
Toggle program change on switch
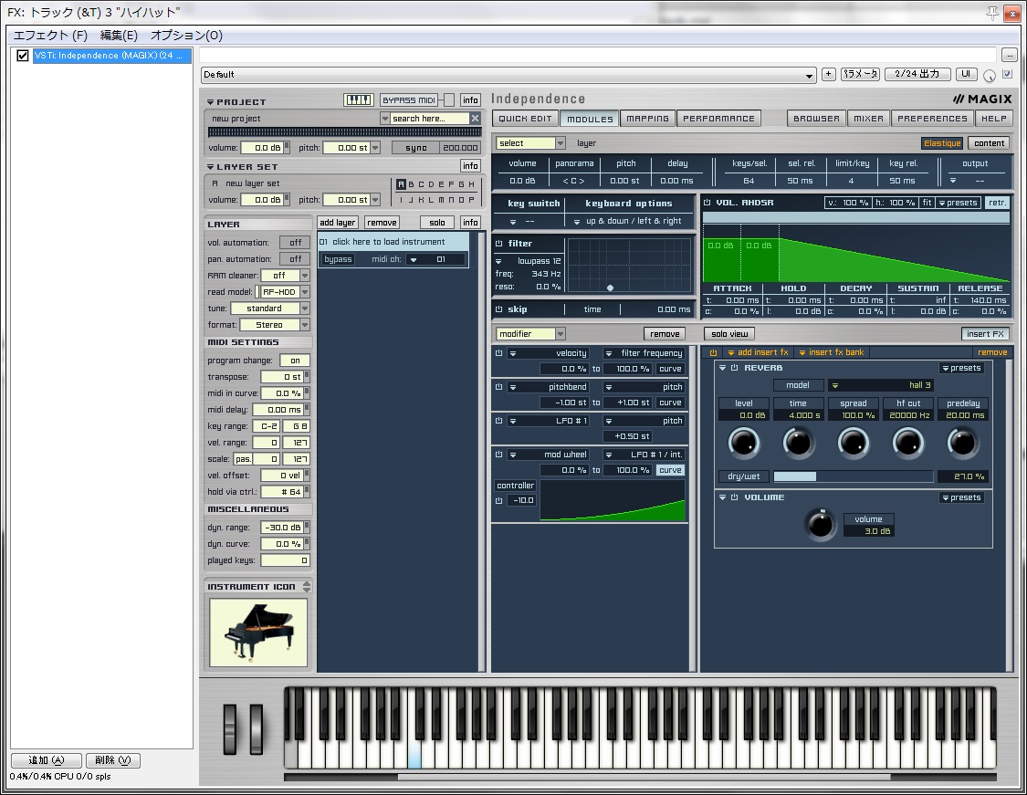pos(296,361)
